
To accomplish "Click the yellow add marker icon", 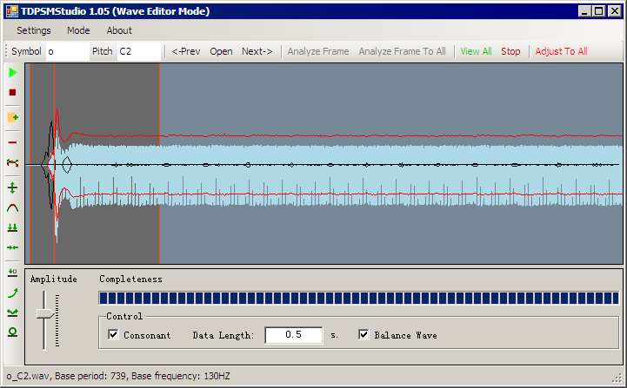I will coord(13,117).
